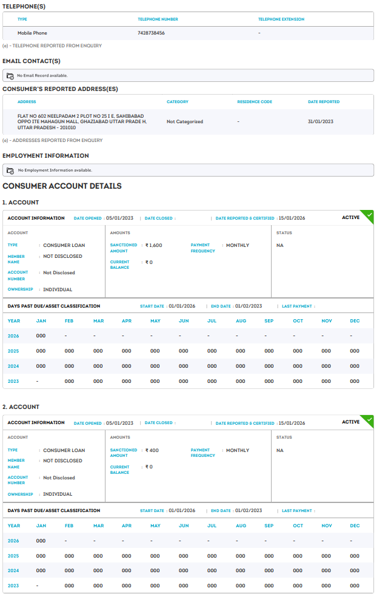This screenshot has width=388, height=611.
Task: Click the Not Categorized address category value
Action: [x=184, y=121]
